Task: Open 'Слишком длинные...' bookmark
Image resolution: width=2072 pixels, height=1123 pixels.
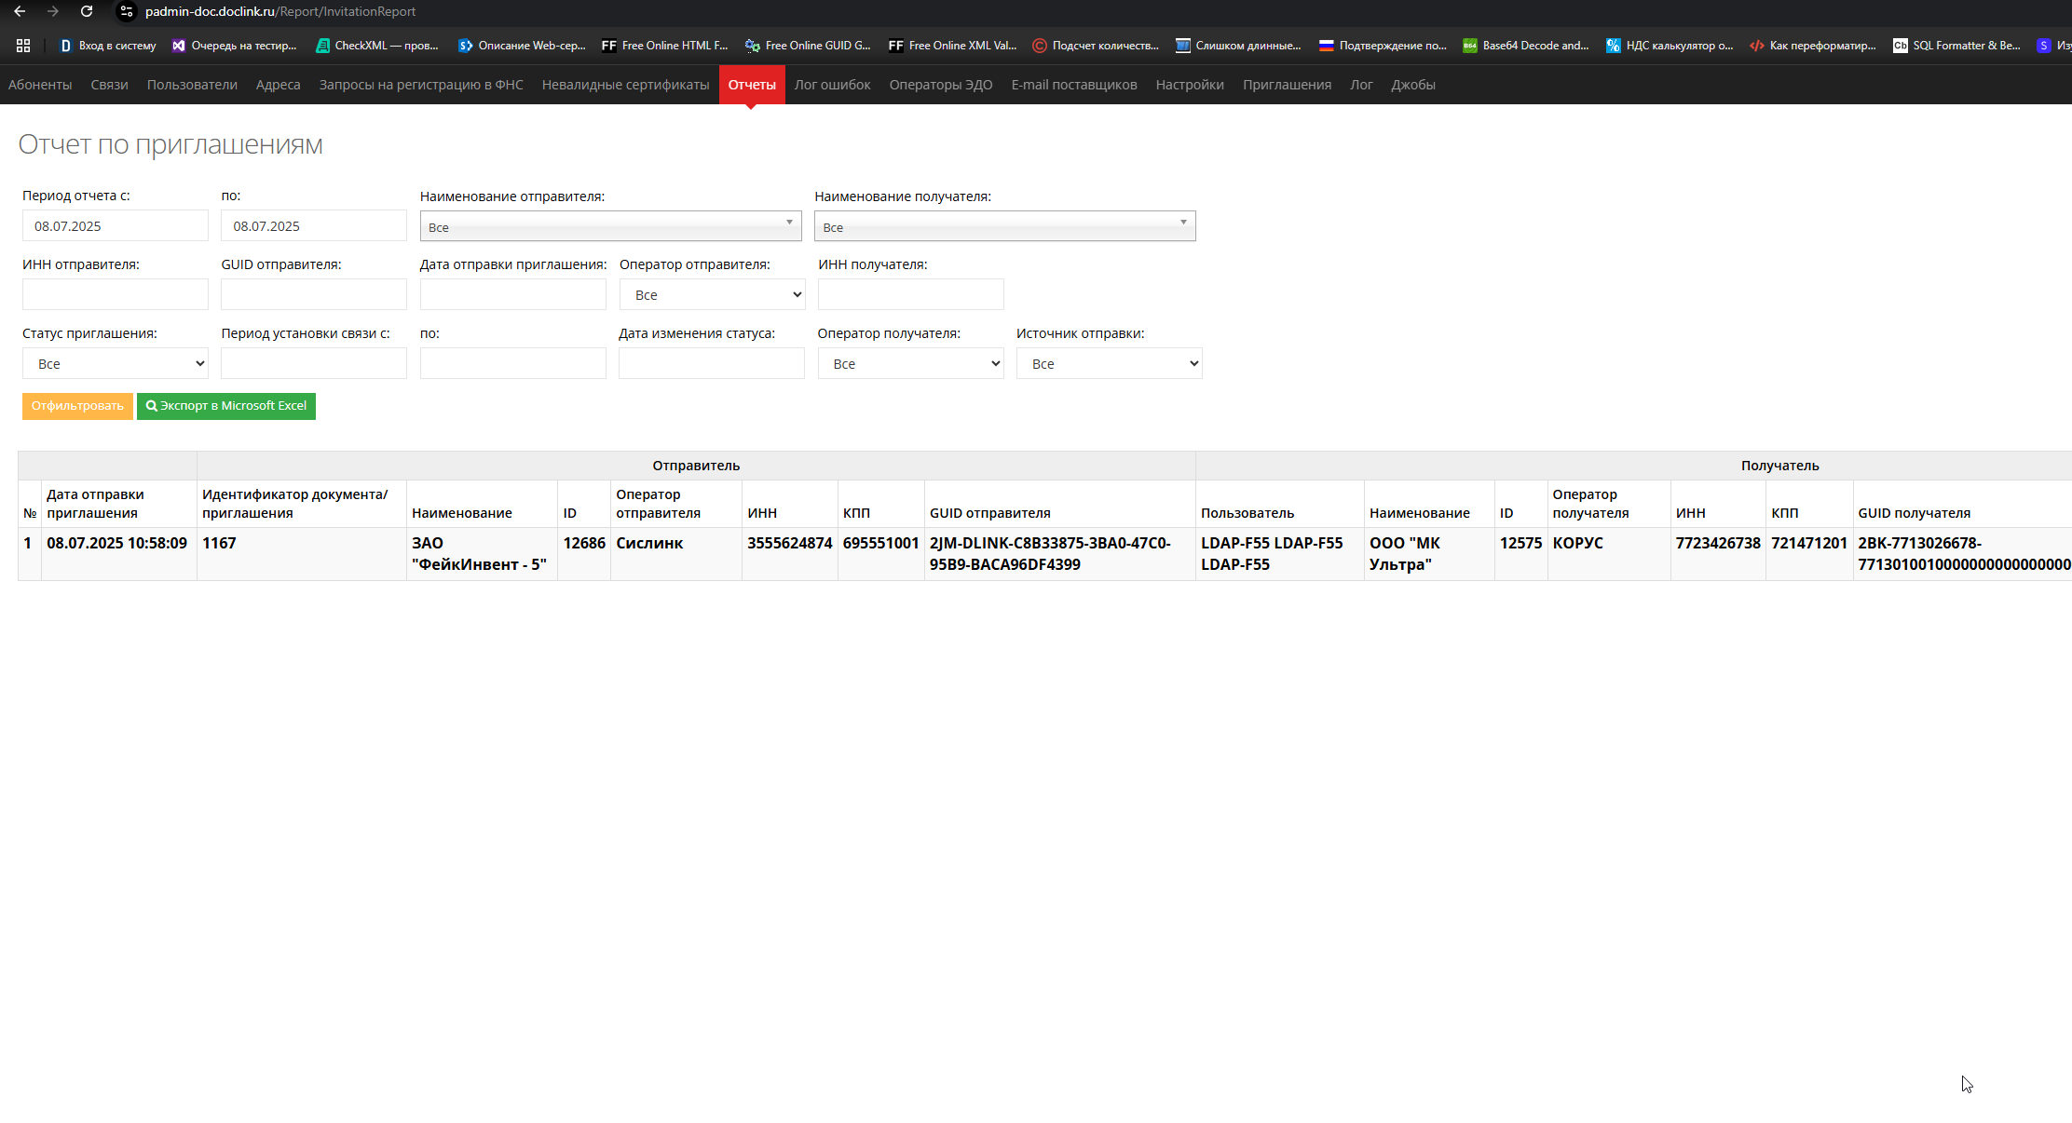Action: click(x=1238, y=45)
